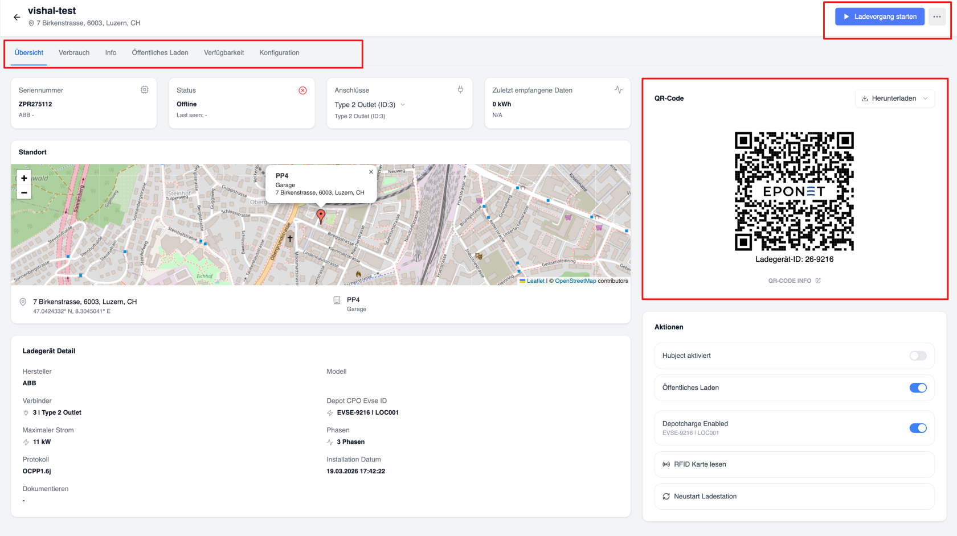The height and width of the screenshot is (536, 957).
Task: Click the download icon in Herunterladen button
Action: [x=865, y=98]
